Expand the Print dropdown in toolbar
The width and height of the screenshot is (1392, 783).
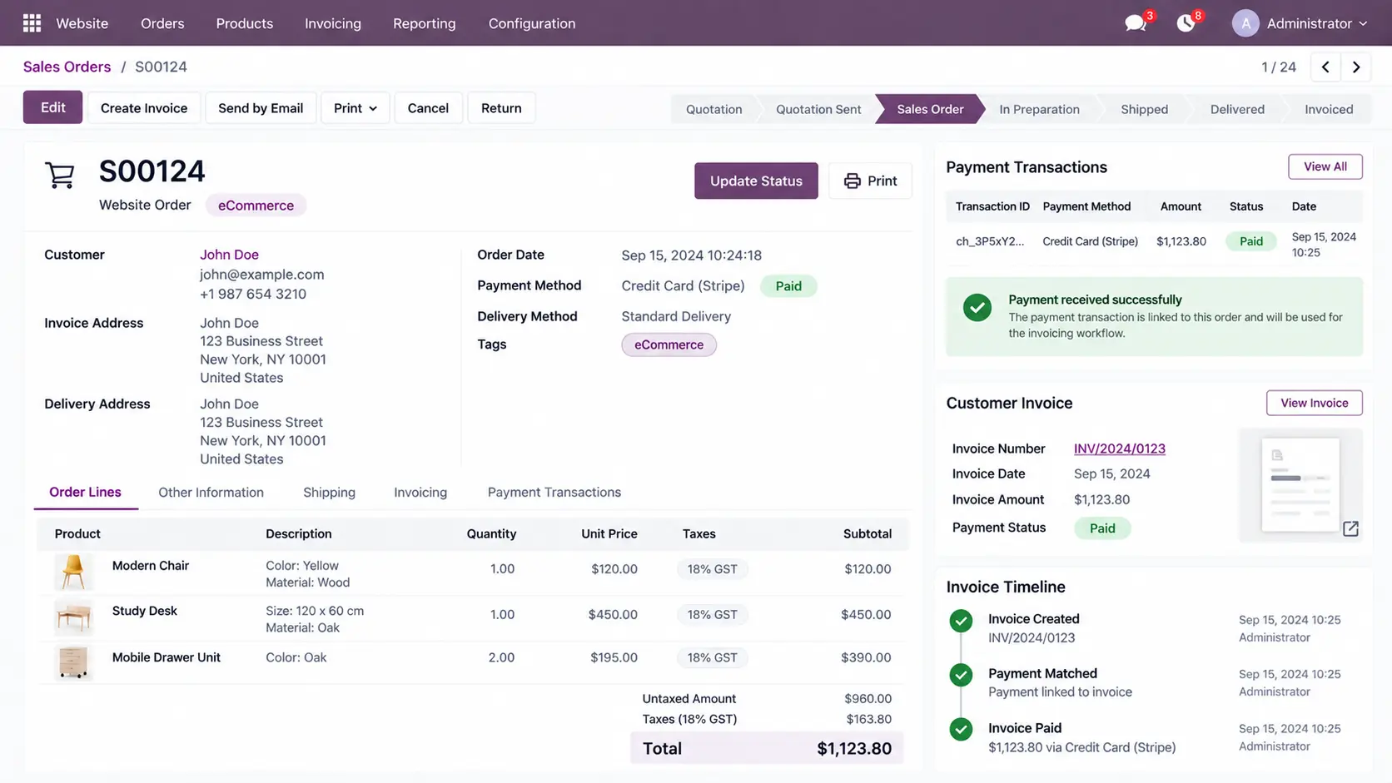tap(355, 108)
